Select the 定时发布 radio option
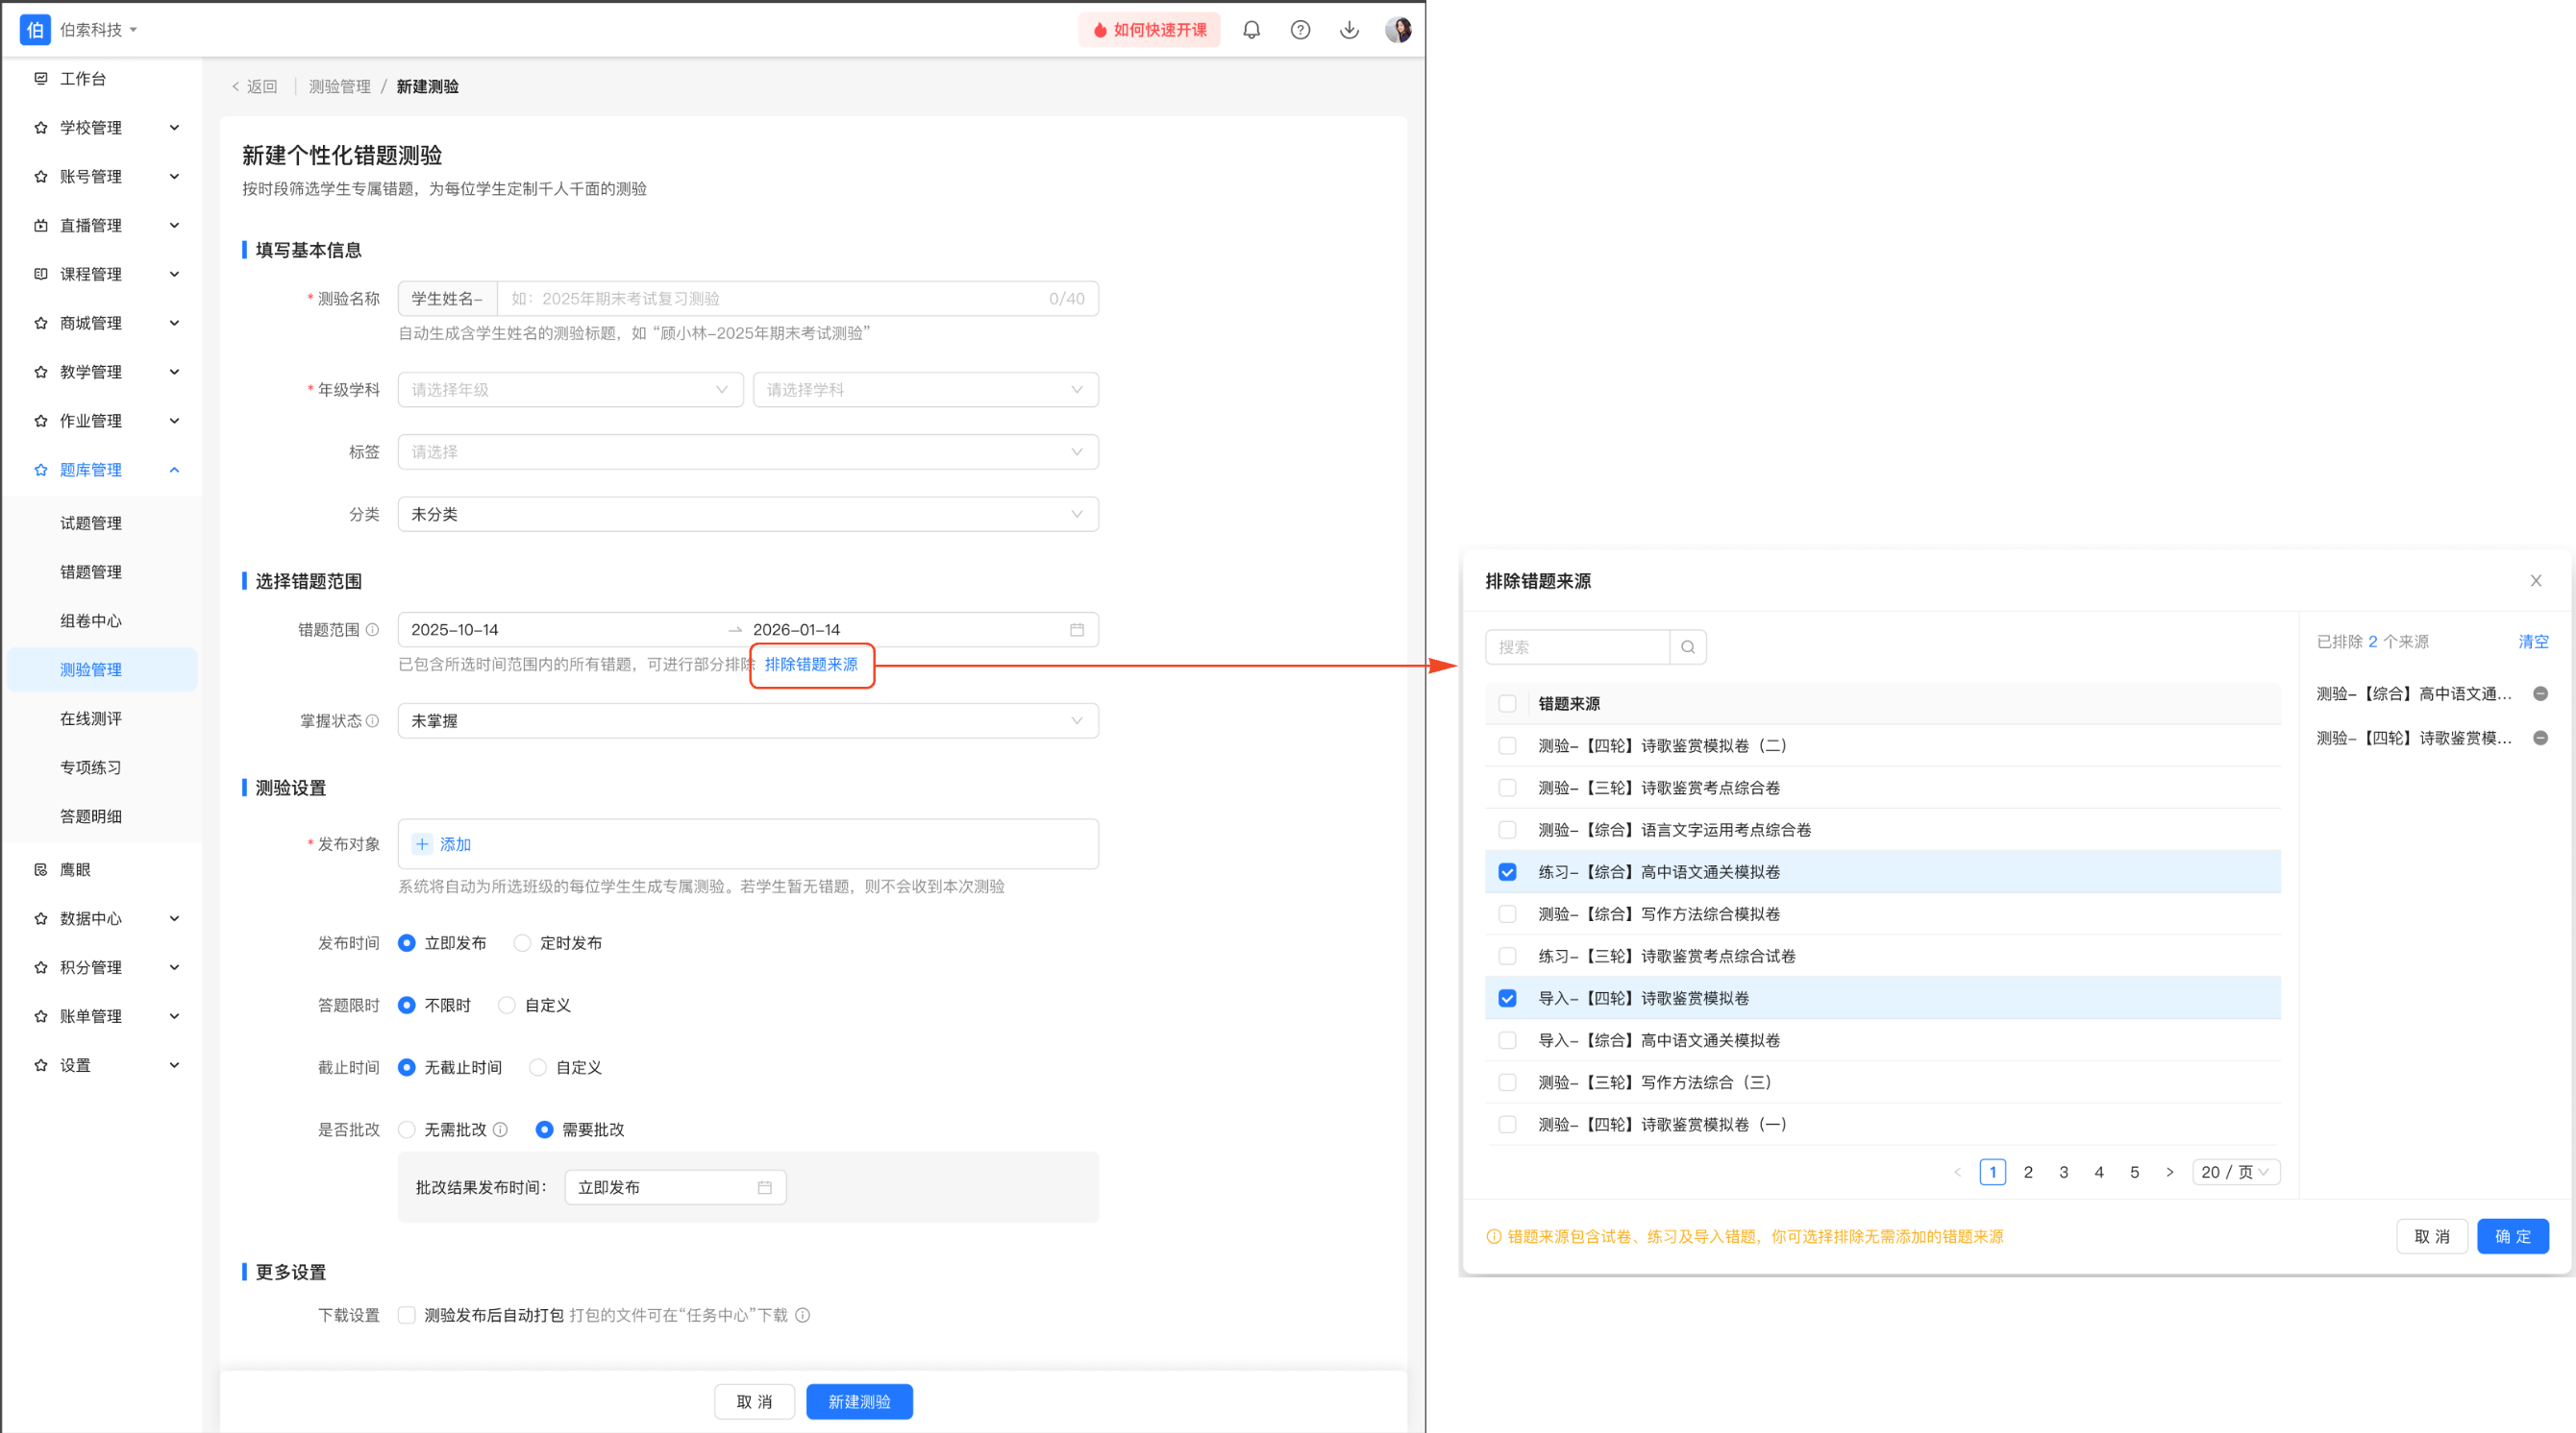 point(522,943)
